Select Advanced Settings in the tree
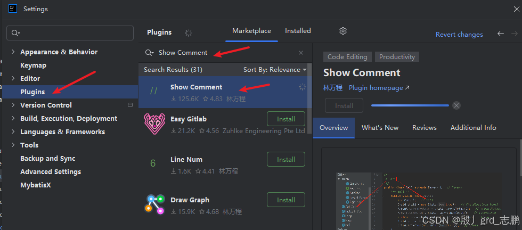This screenshot has width=522, height=230. coord(51,172)
